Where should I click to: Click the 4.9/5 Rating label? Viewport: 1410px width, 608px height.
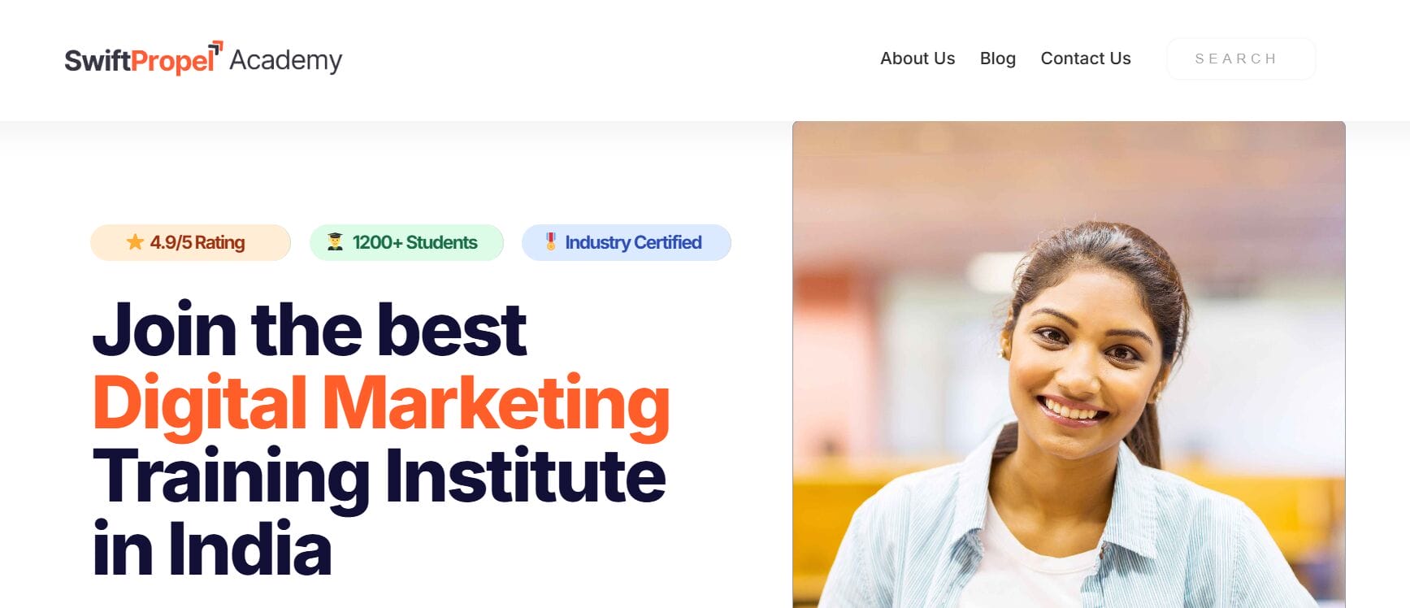click(197, 242)
